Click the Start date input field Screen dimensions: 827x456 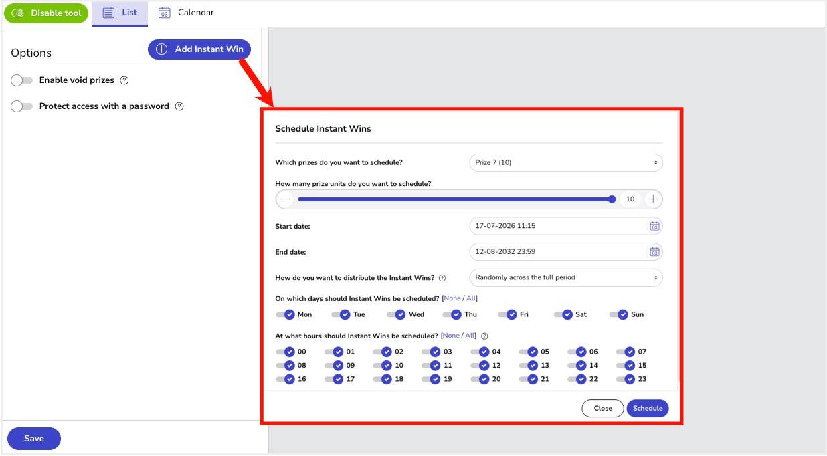pyautogui.click(x=566, y=226)
